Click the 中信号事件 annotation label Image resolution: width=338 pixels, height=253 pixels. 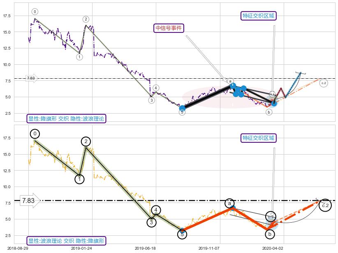pyautogui.click(x=169, y=28)
